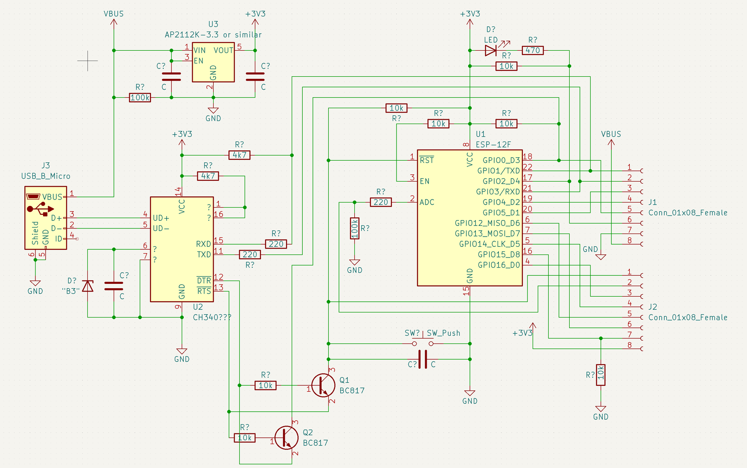This screenshot has width=747, height=468.
Task: Click the "GPIO12_MISO_D6" pin name
Action: tap(487, 223)
